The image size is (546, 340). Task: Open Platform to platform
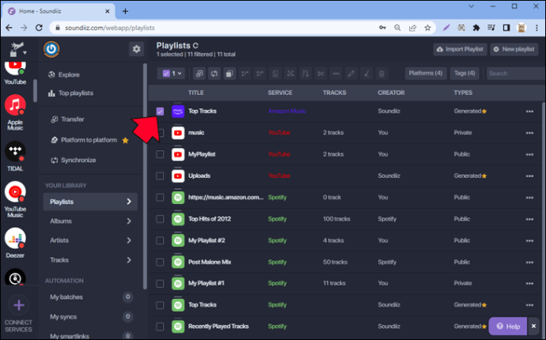[x=89, y=140]
